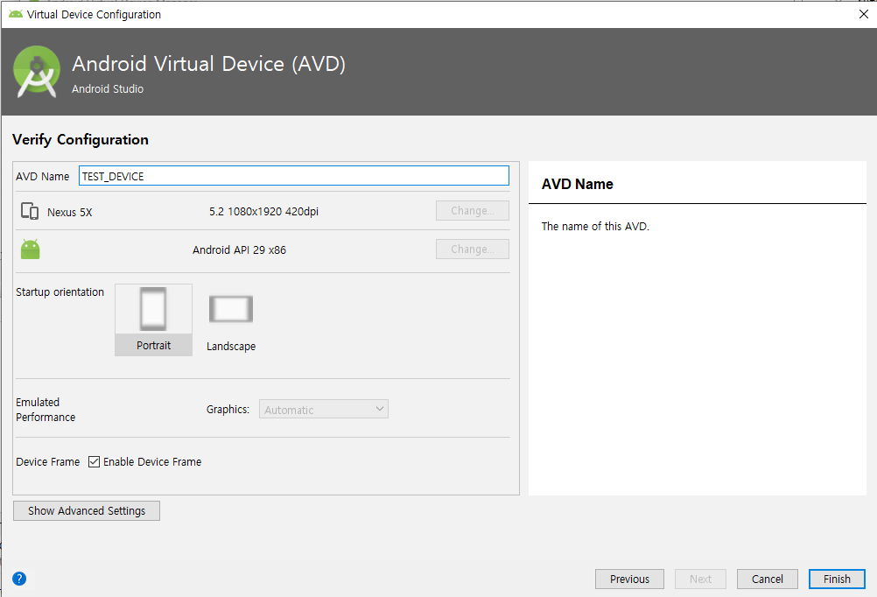Click the Android icon in the title bar
877x597 pixels.
click(16, 14)
